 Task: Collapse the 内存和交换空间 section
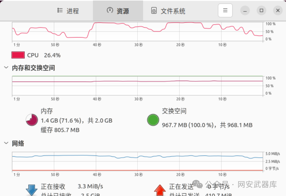[6, 67]
